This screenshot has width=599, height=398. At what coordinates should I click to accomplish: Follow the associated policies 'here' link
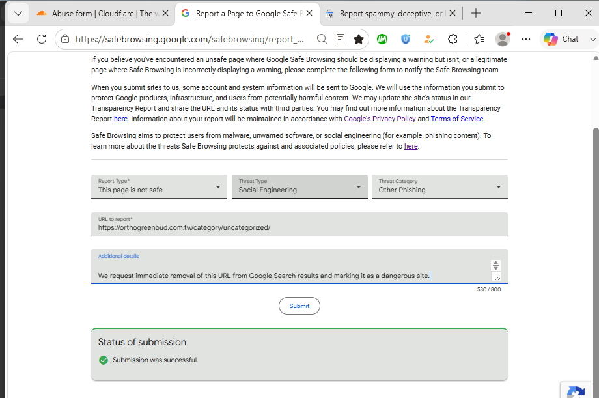[x=411, y=146]
